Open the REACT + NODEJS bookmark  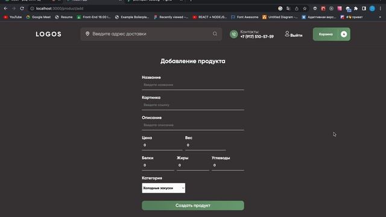click(210, 17)
